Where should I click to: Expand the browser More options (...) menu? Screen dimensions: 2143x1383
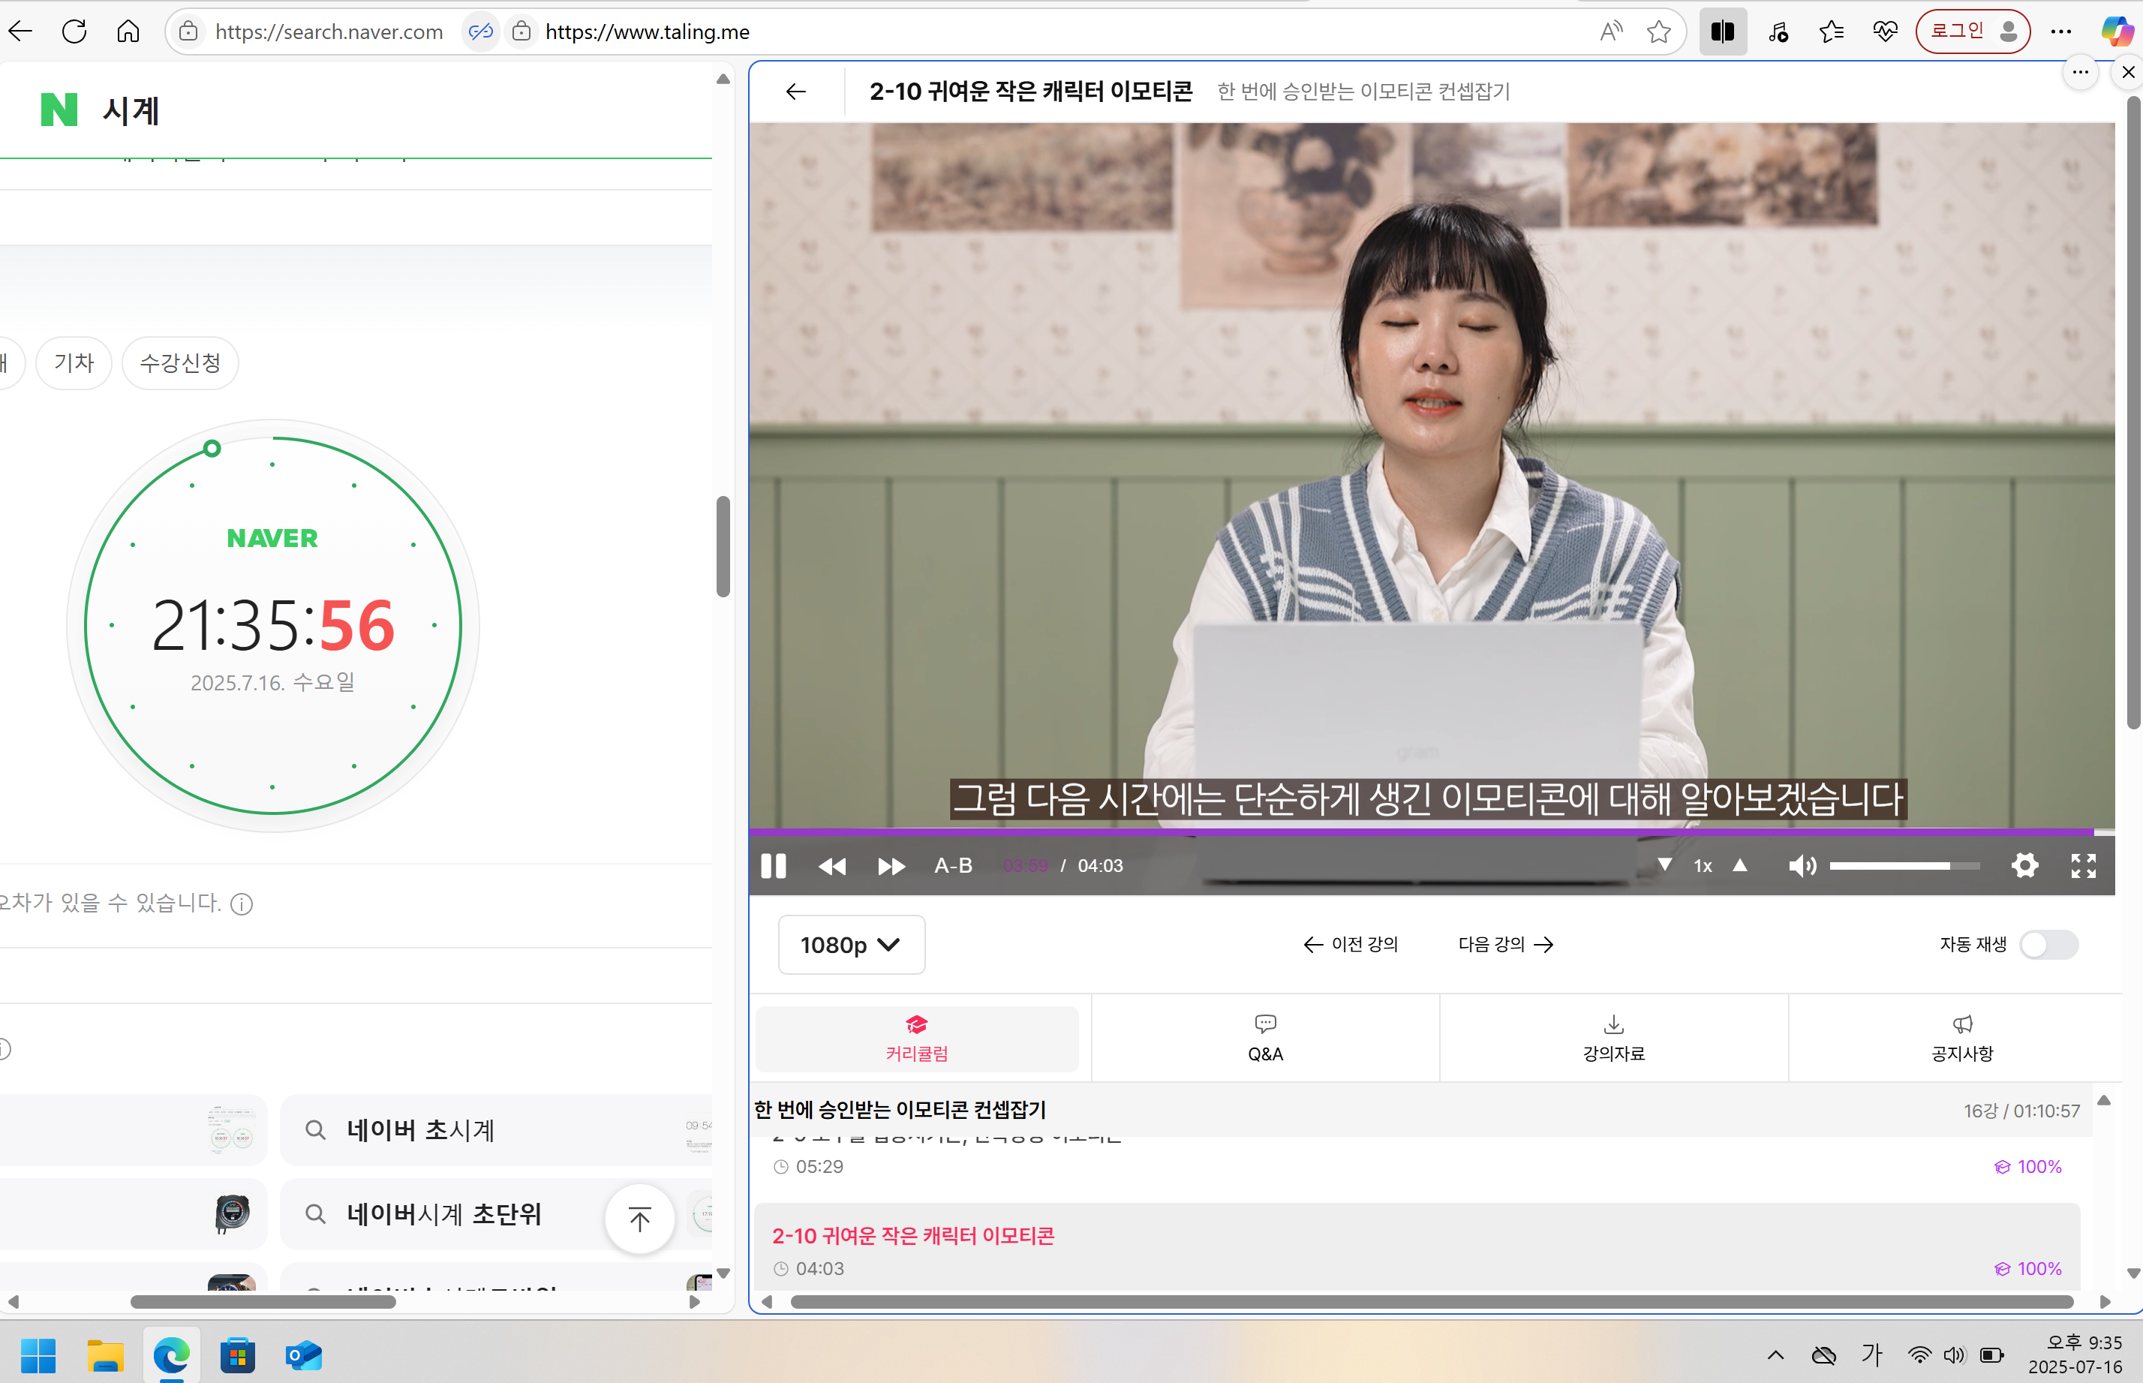pos(2061,31)
